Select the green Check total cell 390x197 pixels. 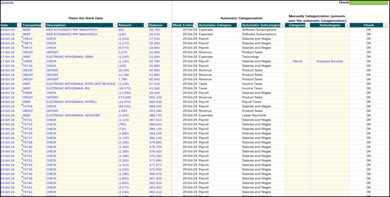(369, 3)
